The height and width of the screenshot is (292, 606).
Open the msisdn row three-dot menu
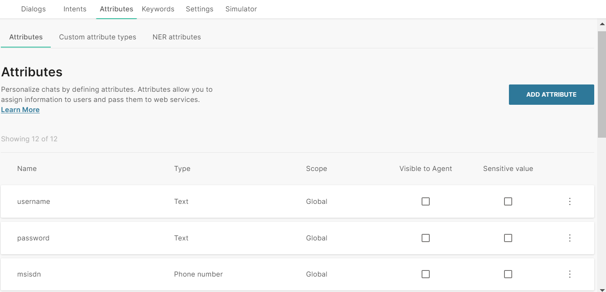[x=569, y=274]
